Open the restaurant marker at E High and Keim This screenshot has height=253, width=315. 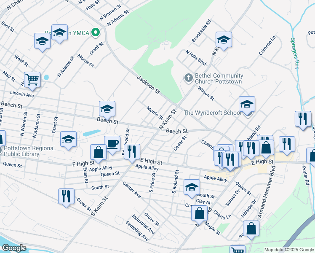tap(132, 153)
